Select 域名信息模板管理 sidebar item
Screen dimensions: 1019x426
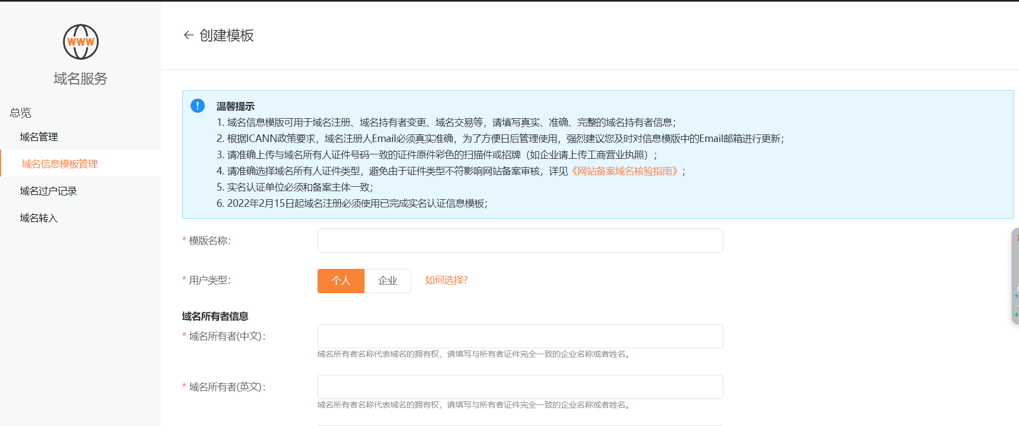tap(59, 164)
